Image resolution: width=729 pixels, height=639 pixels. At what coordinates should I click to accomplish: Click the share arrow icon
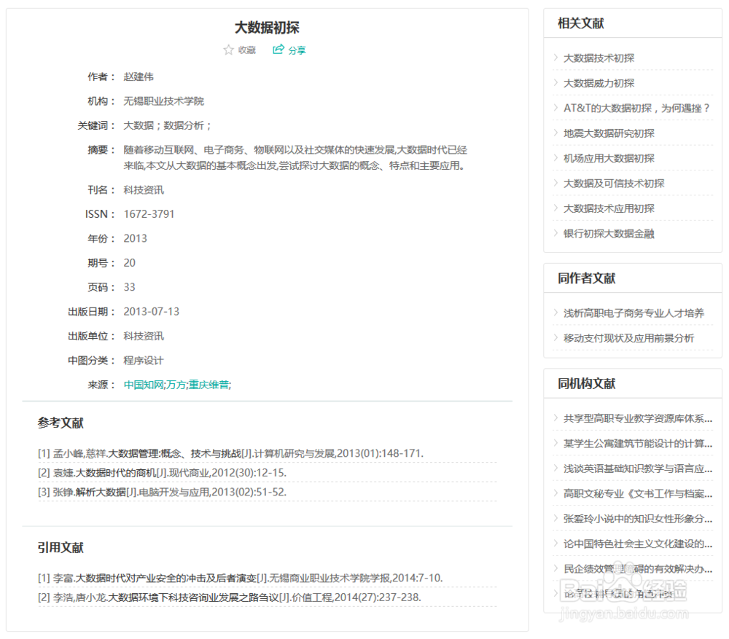tap(278, 50)
